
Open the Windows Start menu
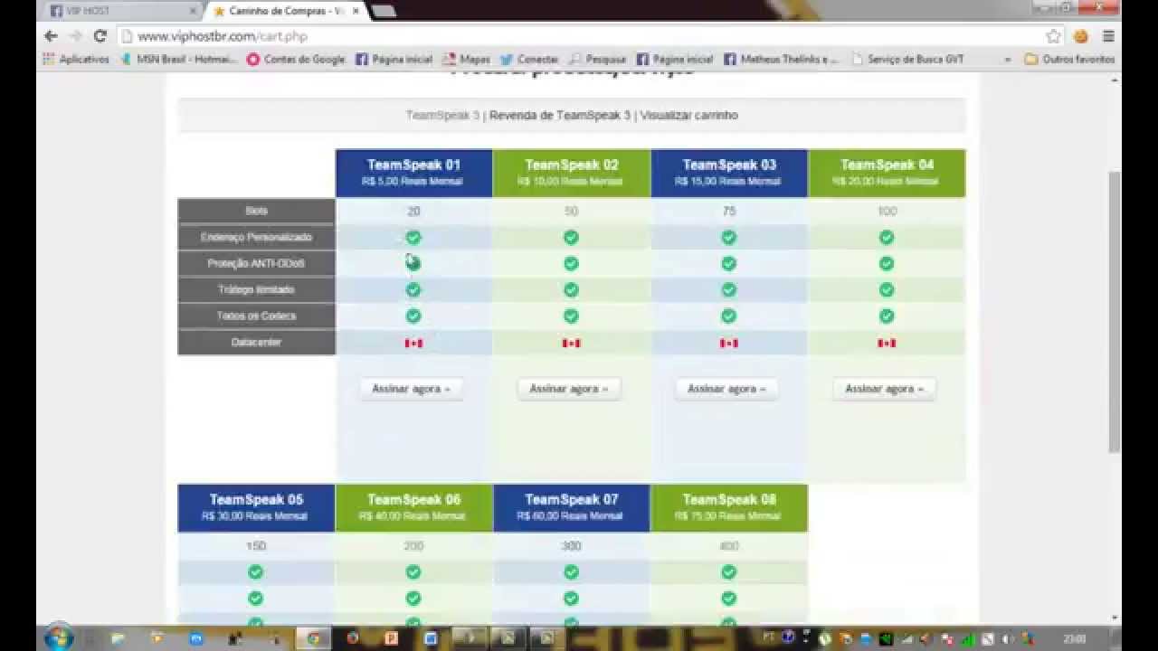point(58,637)
